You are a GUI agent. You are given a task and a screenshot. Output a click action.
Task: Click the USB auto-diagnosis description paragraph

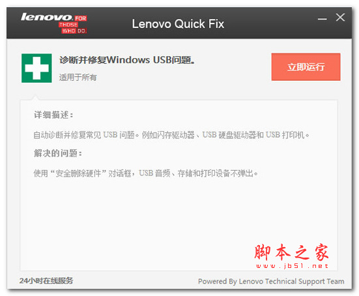pyautogui.click(x=171, y=135)
